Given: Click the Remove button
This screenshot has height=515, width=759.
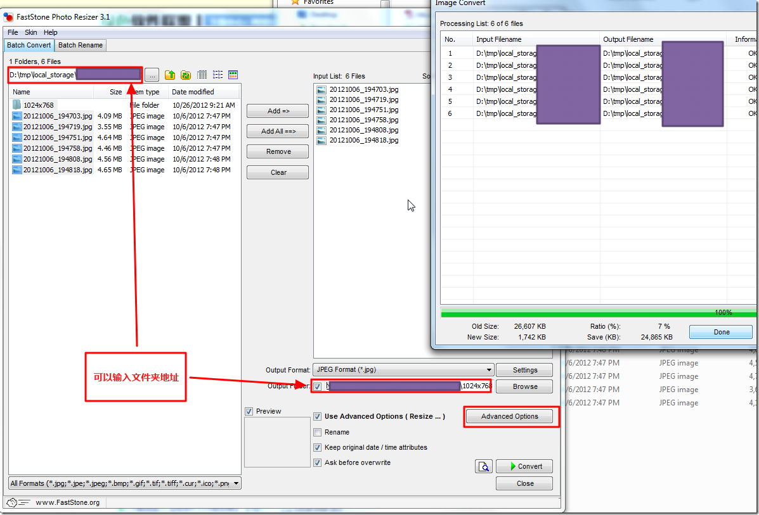Looking at the screenshot, I should [278, 151].
